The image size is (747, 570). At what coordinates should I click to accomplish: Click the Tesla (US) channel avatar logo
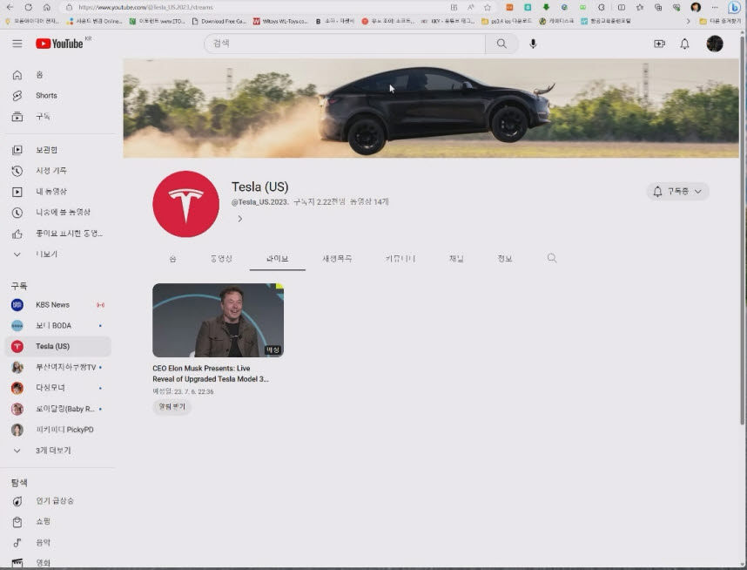[185, 204]
